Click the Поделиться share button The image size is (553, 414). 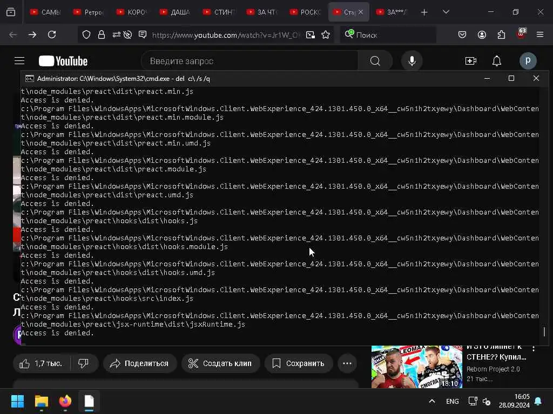140,363
